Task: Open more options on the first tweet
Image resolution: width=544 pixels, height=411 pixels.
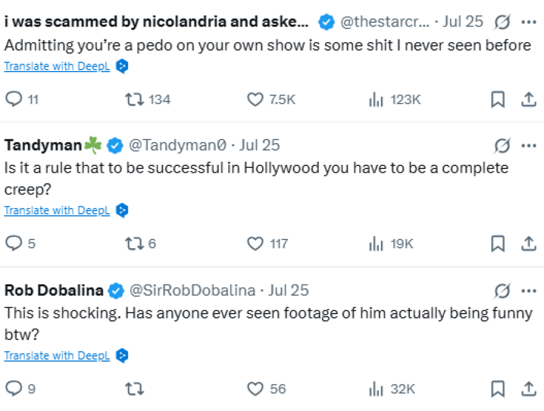Action: tap(529, 22)
